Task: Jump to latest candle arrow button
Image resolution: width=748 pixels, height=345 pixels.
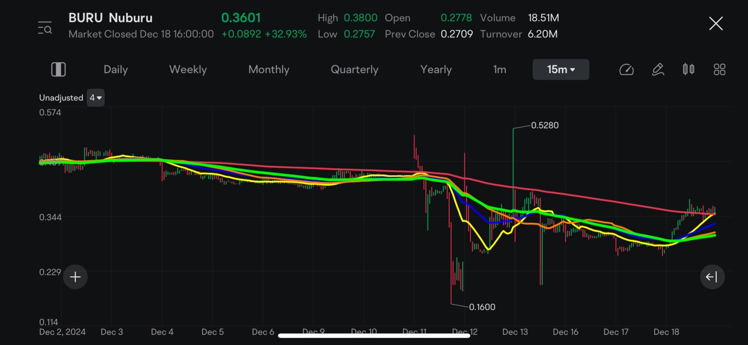Action: click(x=712, y=277)
